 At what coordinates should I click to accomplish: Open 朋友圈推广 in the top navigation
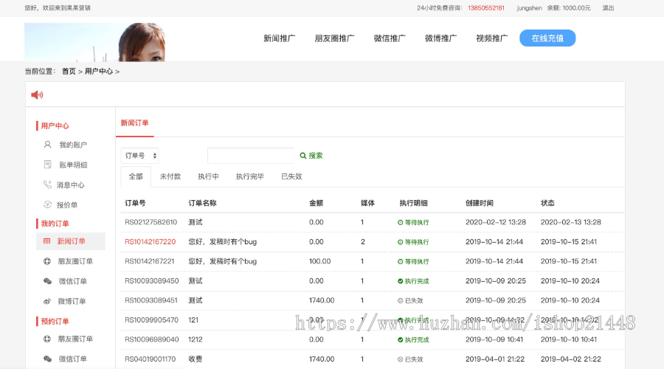coord(334,38)
